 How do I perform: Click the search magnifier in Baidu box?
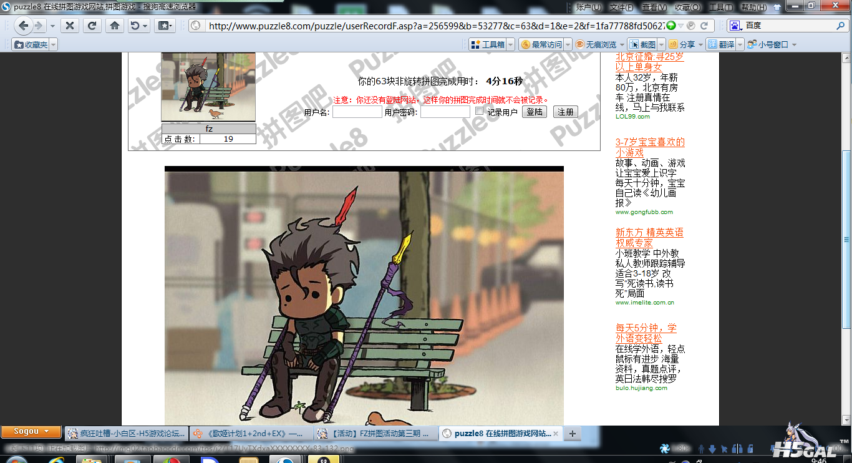[x=840, y=26]
